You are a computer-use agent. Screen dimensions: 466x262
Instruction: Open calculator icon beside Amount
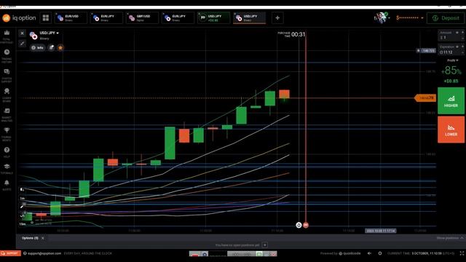(x=457, y=32)
